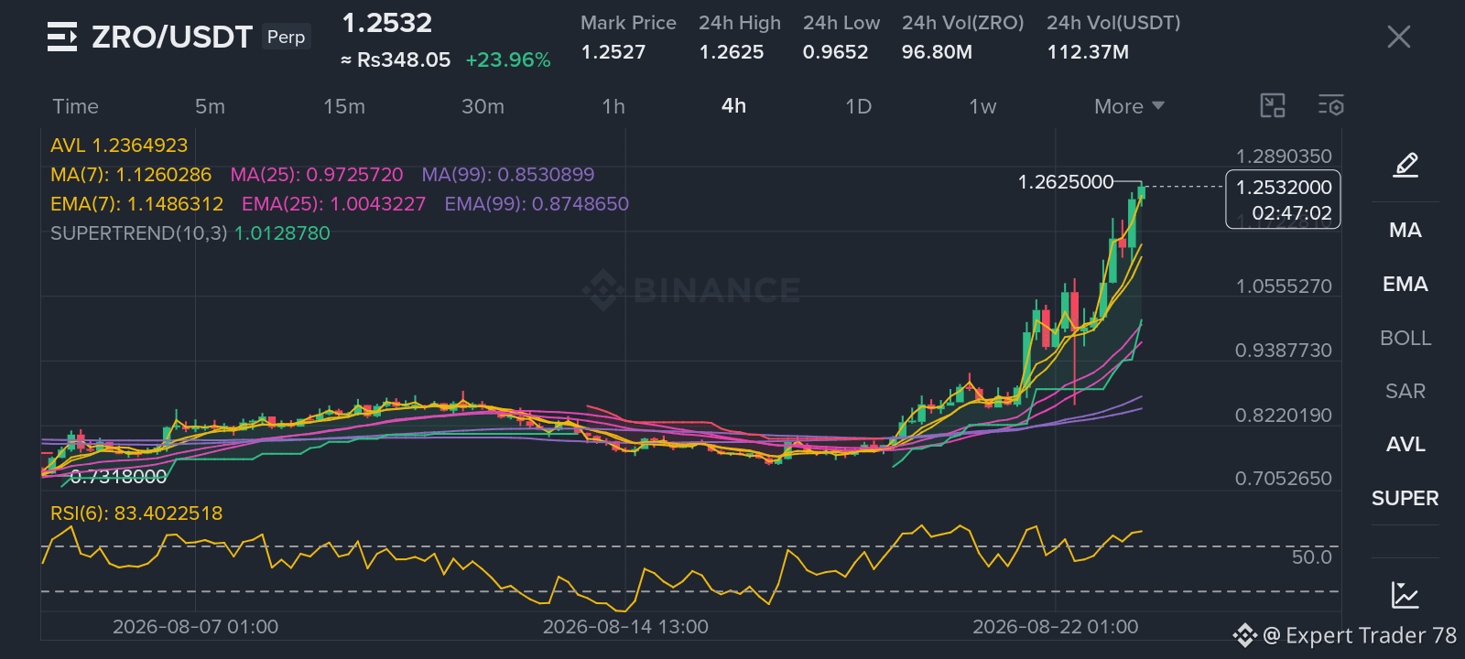
Task: Switch to the Time chart tab
Action: pyautogui.click(x=75, y=106)
